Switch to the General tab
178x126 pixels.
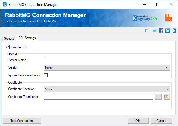coord(9,39)
